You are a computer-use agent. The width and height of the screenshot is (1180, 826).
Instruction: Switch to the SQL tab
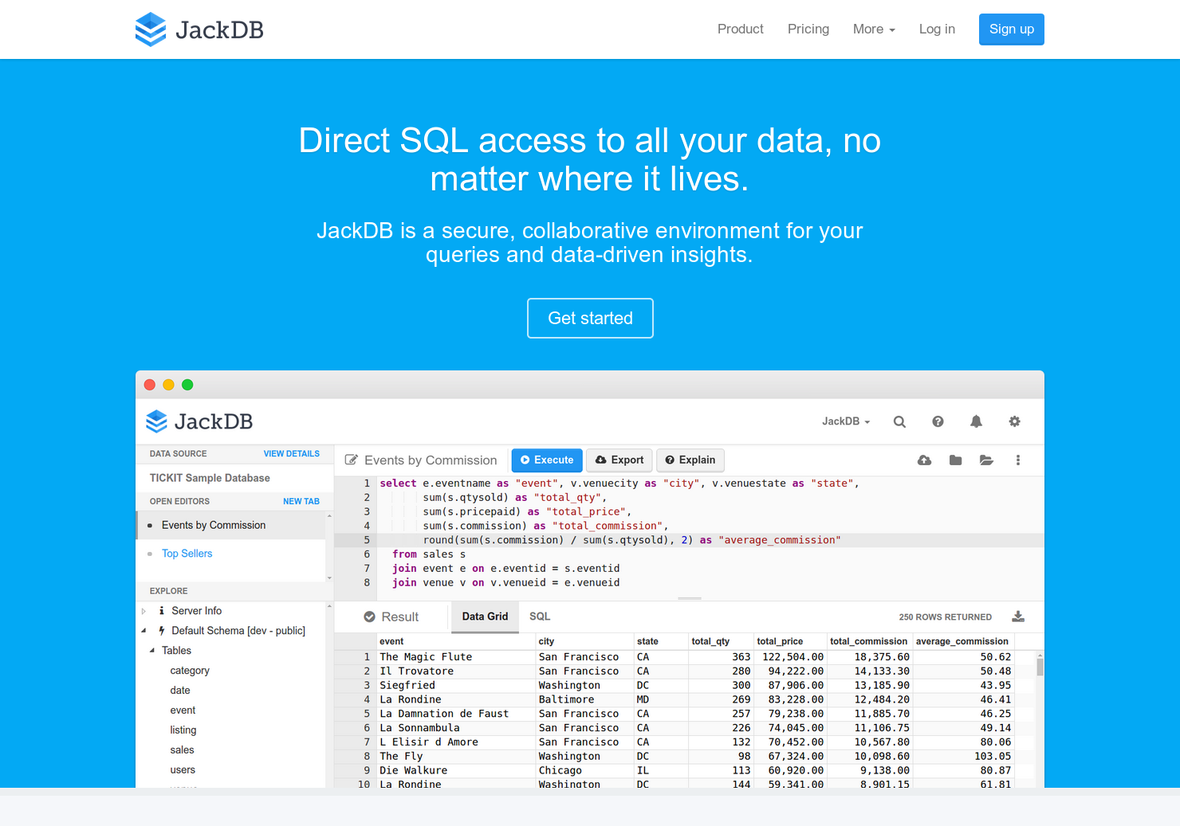click(539, 616)
